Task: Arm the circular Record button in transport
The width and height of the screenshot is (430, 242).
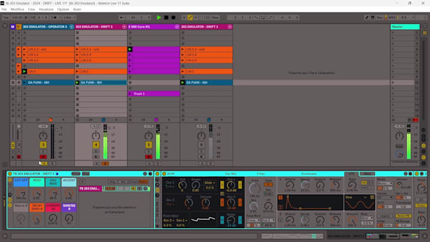Action: pos(173,18)
